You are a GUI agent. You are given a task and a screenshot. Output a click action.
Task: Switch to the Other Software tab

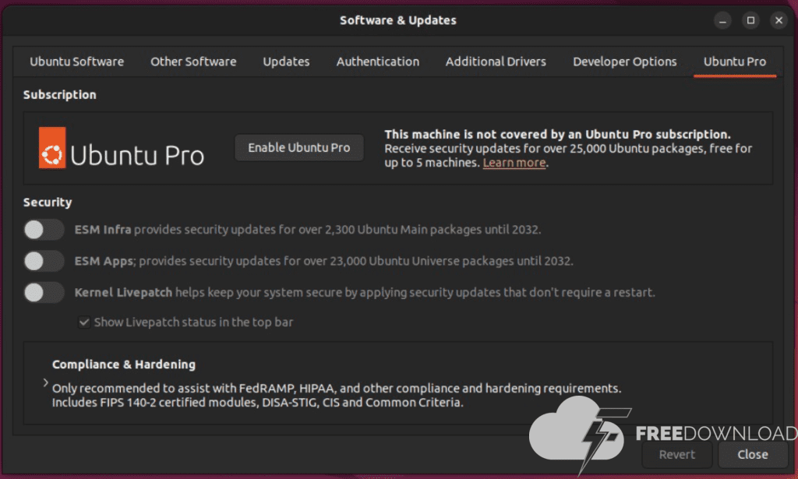pyautogui.click(x=193, y=62)
